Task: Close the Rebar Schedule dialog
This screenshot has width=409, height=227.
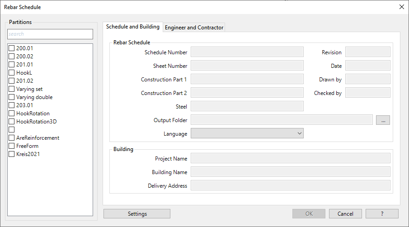Action: tap(401, 7)
